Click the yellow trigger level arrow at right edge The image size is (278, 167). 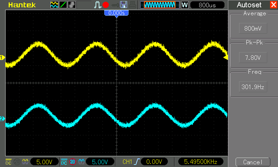click(x=226, y=57)
